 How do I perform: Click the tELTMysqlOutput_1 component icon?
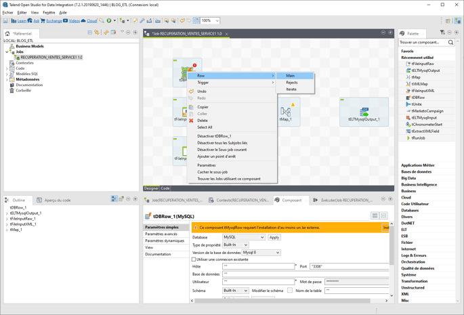(x=364, y=112)
